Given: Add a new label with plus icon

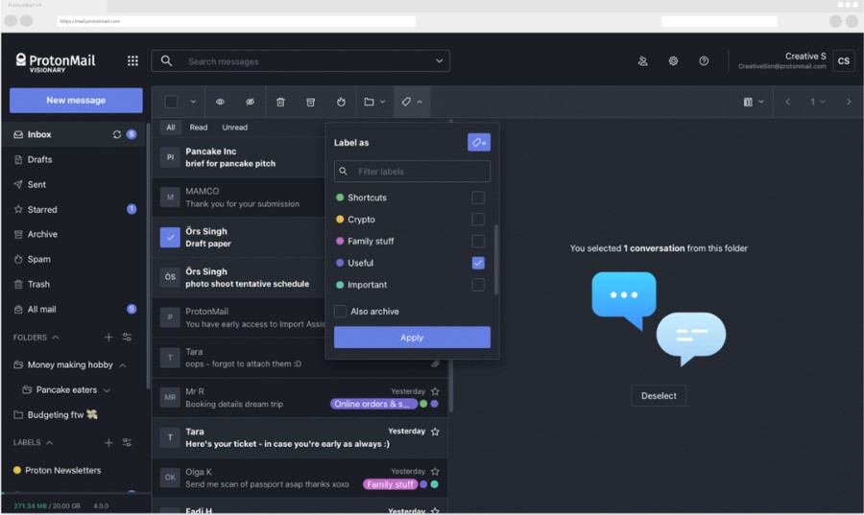Looking at the screenshot, I should tap(108, 442).
